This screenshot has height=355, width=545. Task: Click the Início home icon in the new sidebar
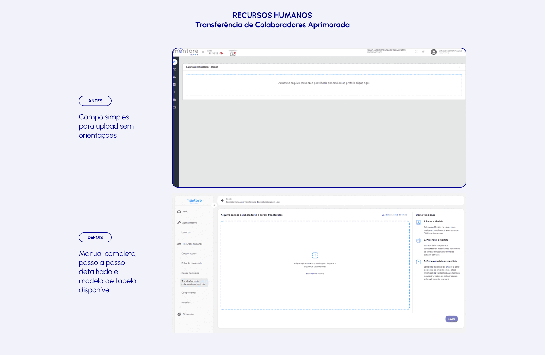tap(179, 211)
